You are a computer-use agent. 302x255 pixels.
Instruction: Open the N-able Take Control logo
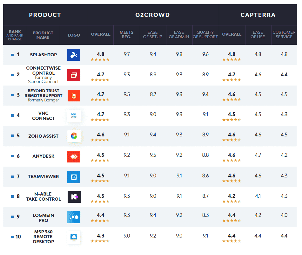pos(74,197)
